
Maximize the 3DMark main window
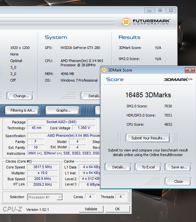click(x=160, y=10)
